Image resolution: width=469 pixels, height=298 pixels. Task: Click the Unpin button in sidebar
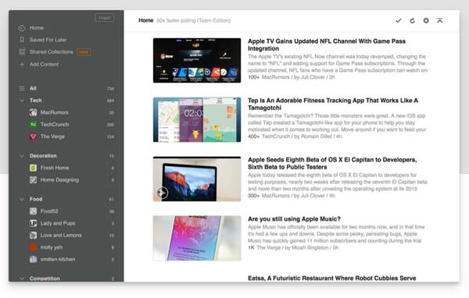(x=105, y=18)
